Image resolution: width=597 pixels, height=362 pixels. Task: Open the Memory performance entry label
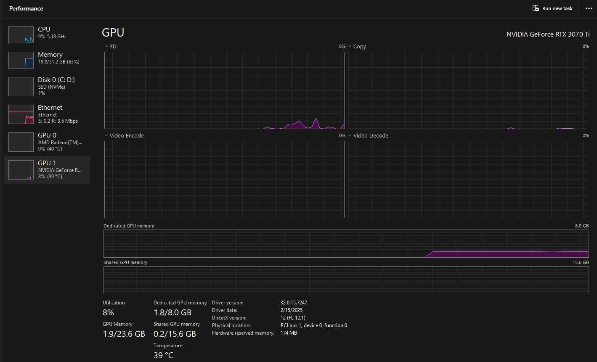click(x=50, y=55)
